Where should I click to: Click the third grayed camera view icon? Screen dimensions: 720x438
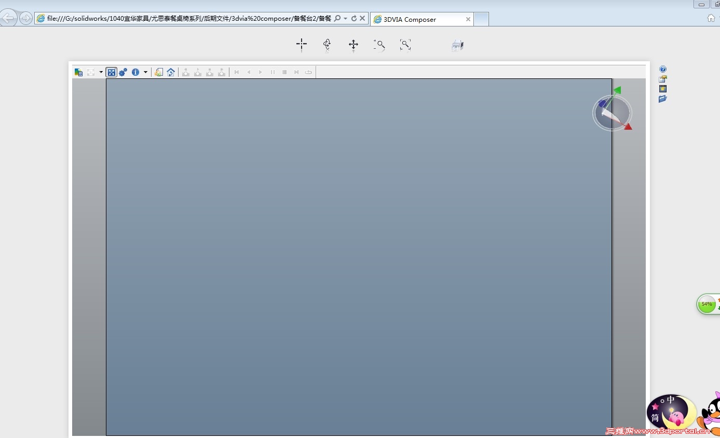click(210, 72)
